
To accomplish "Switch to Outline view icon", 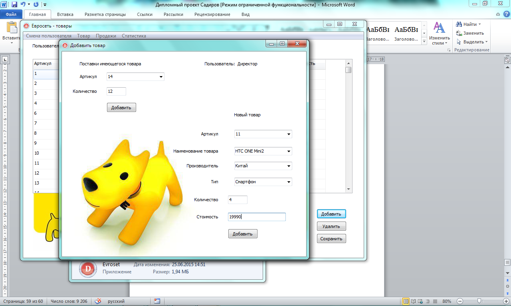I will point(427,301).
